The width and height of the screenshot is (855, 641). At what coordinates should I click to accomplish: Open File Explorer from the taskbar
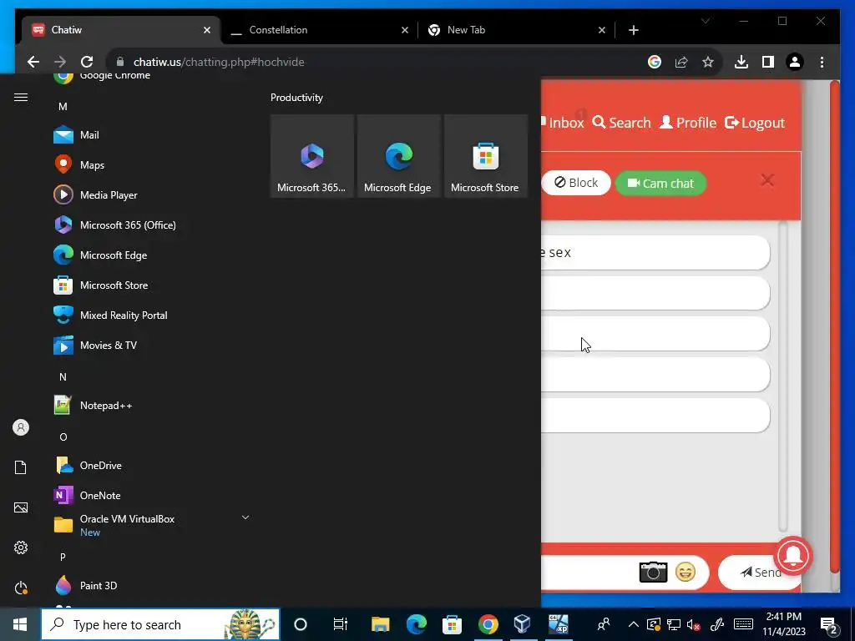click(x=380, y=624)
